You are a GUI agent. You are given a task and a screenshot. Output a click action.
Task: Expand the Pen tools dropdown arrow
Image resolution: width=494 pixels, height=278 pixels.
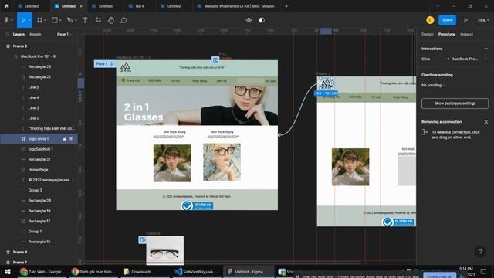coord(76,20)
